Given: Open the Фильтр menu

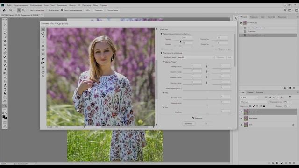Looking at the screenshot, I should click(x=72, y=5).
